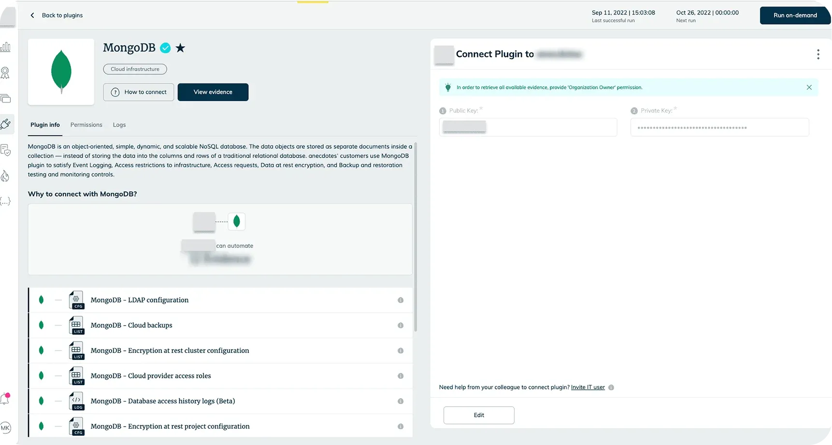832x445 pixels.
Task: Open the three-dot menu in Connect Plugin panel
Action: 818,54
